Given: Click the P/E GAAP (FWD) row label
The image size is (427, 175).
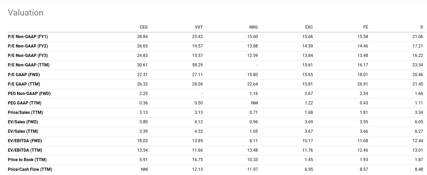Looking at the screenshot, I should pos(24,75).
